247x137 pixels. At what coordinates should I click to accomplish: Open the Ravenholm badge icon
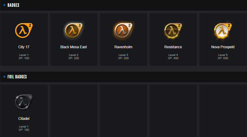tap(123, 30)
